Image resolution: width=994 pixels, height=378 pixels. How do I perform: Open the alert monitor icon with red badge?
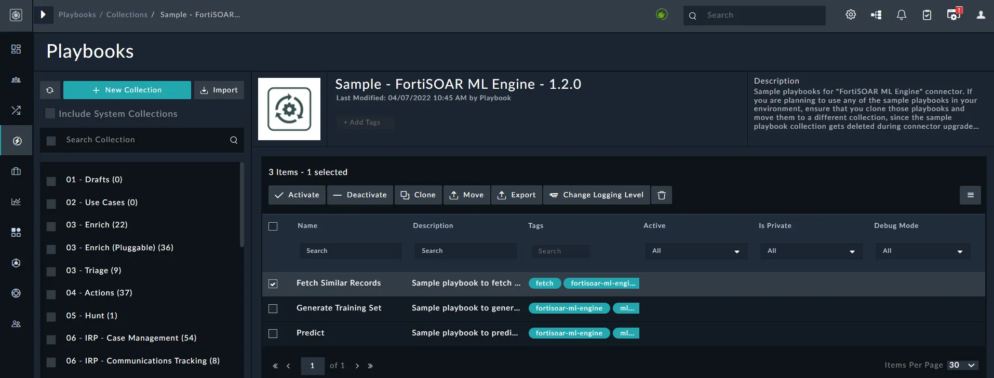point(955,14)
